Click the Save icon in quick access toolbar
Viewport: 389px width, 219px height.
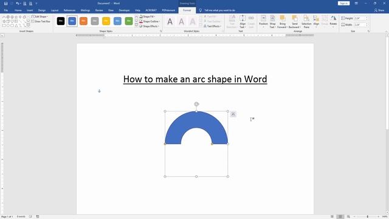(x=5, y=4)
